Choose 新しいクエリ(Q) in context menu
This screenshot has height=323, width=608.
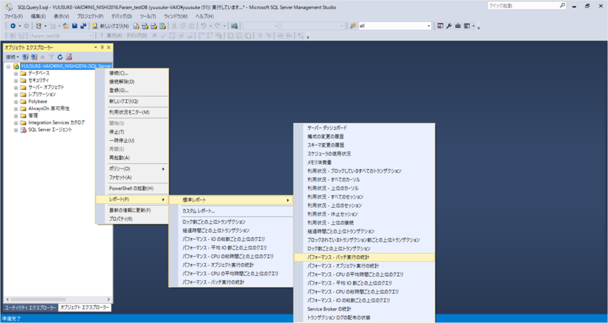[x=132, y=101]
